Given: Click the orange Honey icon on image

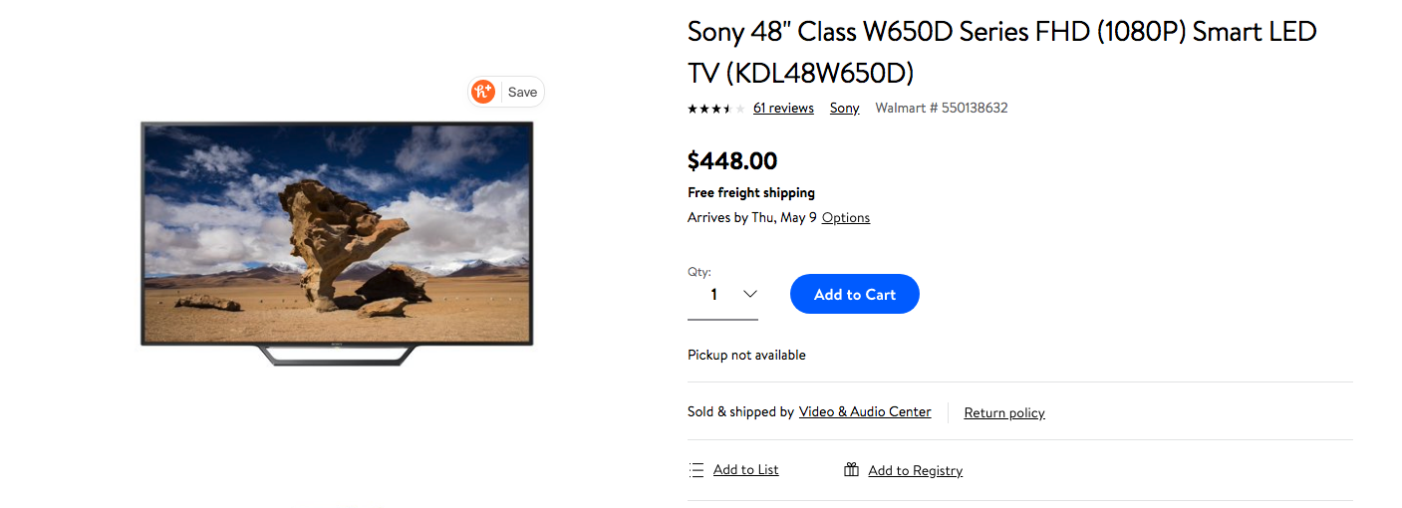Looking at the screenshot, I should coord(483,92).
